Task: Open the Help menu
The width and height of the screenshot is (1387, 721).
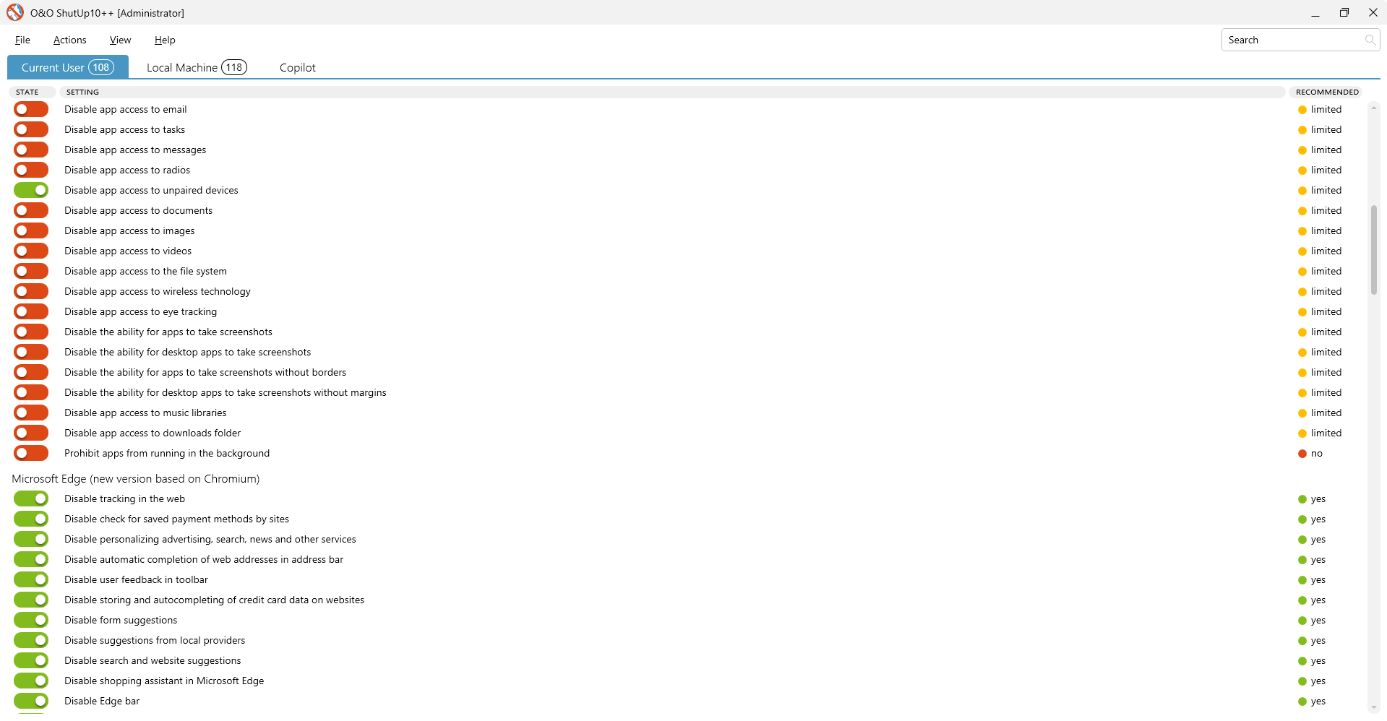Action: [x=165, y=40]
